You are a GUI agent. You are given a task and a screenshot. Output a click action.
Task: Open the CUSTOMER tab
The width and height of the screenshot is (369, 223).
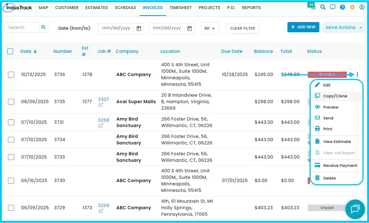(67, 8)
